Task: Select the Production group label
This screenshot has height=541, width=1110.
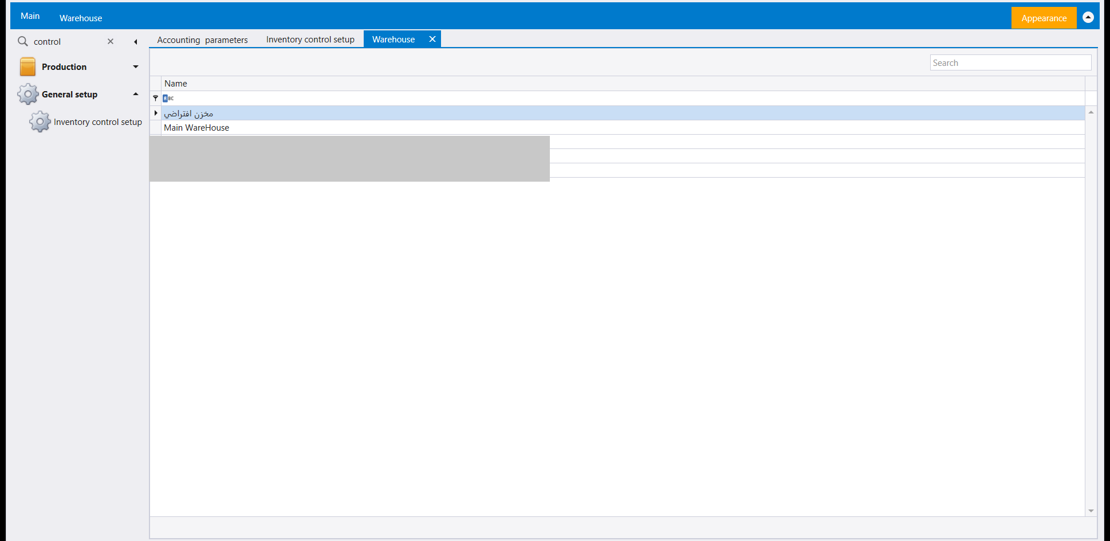Action: click(64, 67)
